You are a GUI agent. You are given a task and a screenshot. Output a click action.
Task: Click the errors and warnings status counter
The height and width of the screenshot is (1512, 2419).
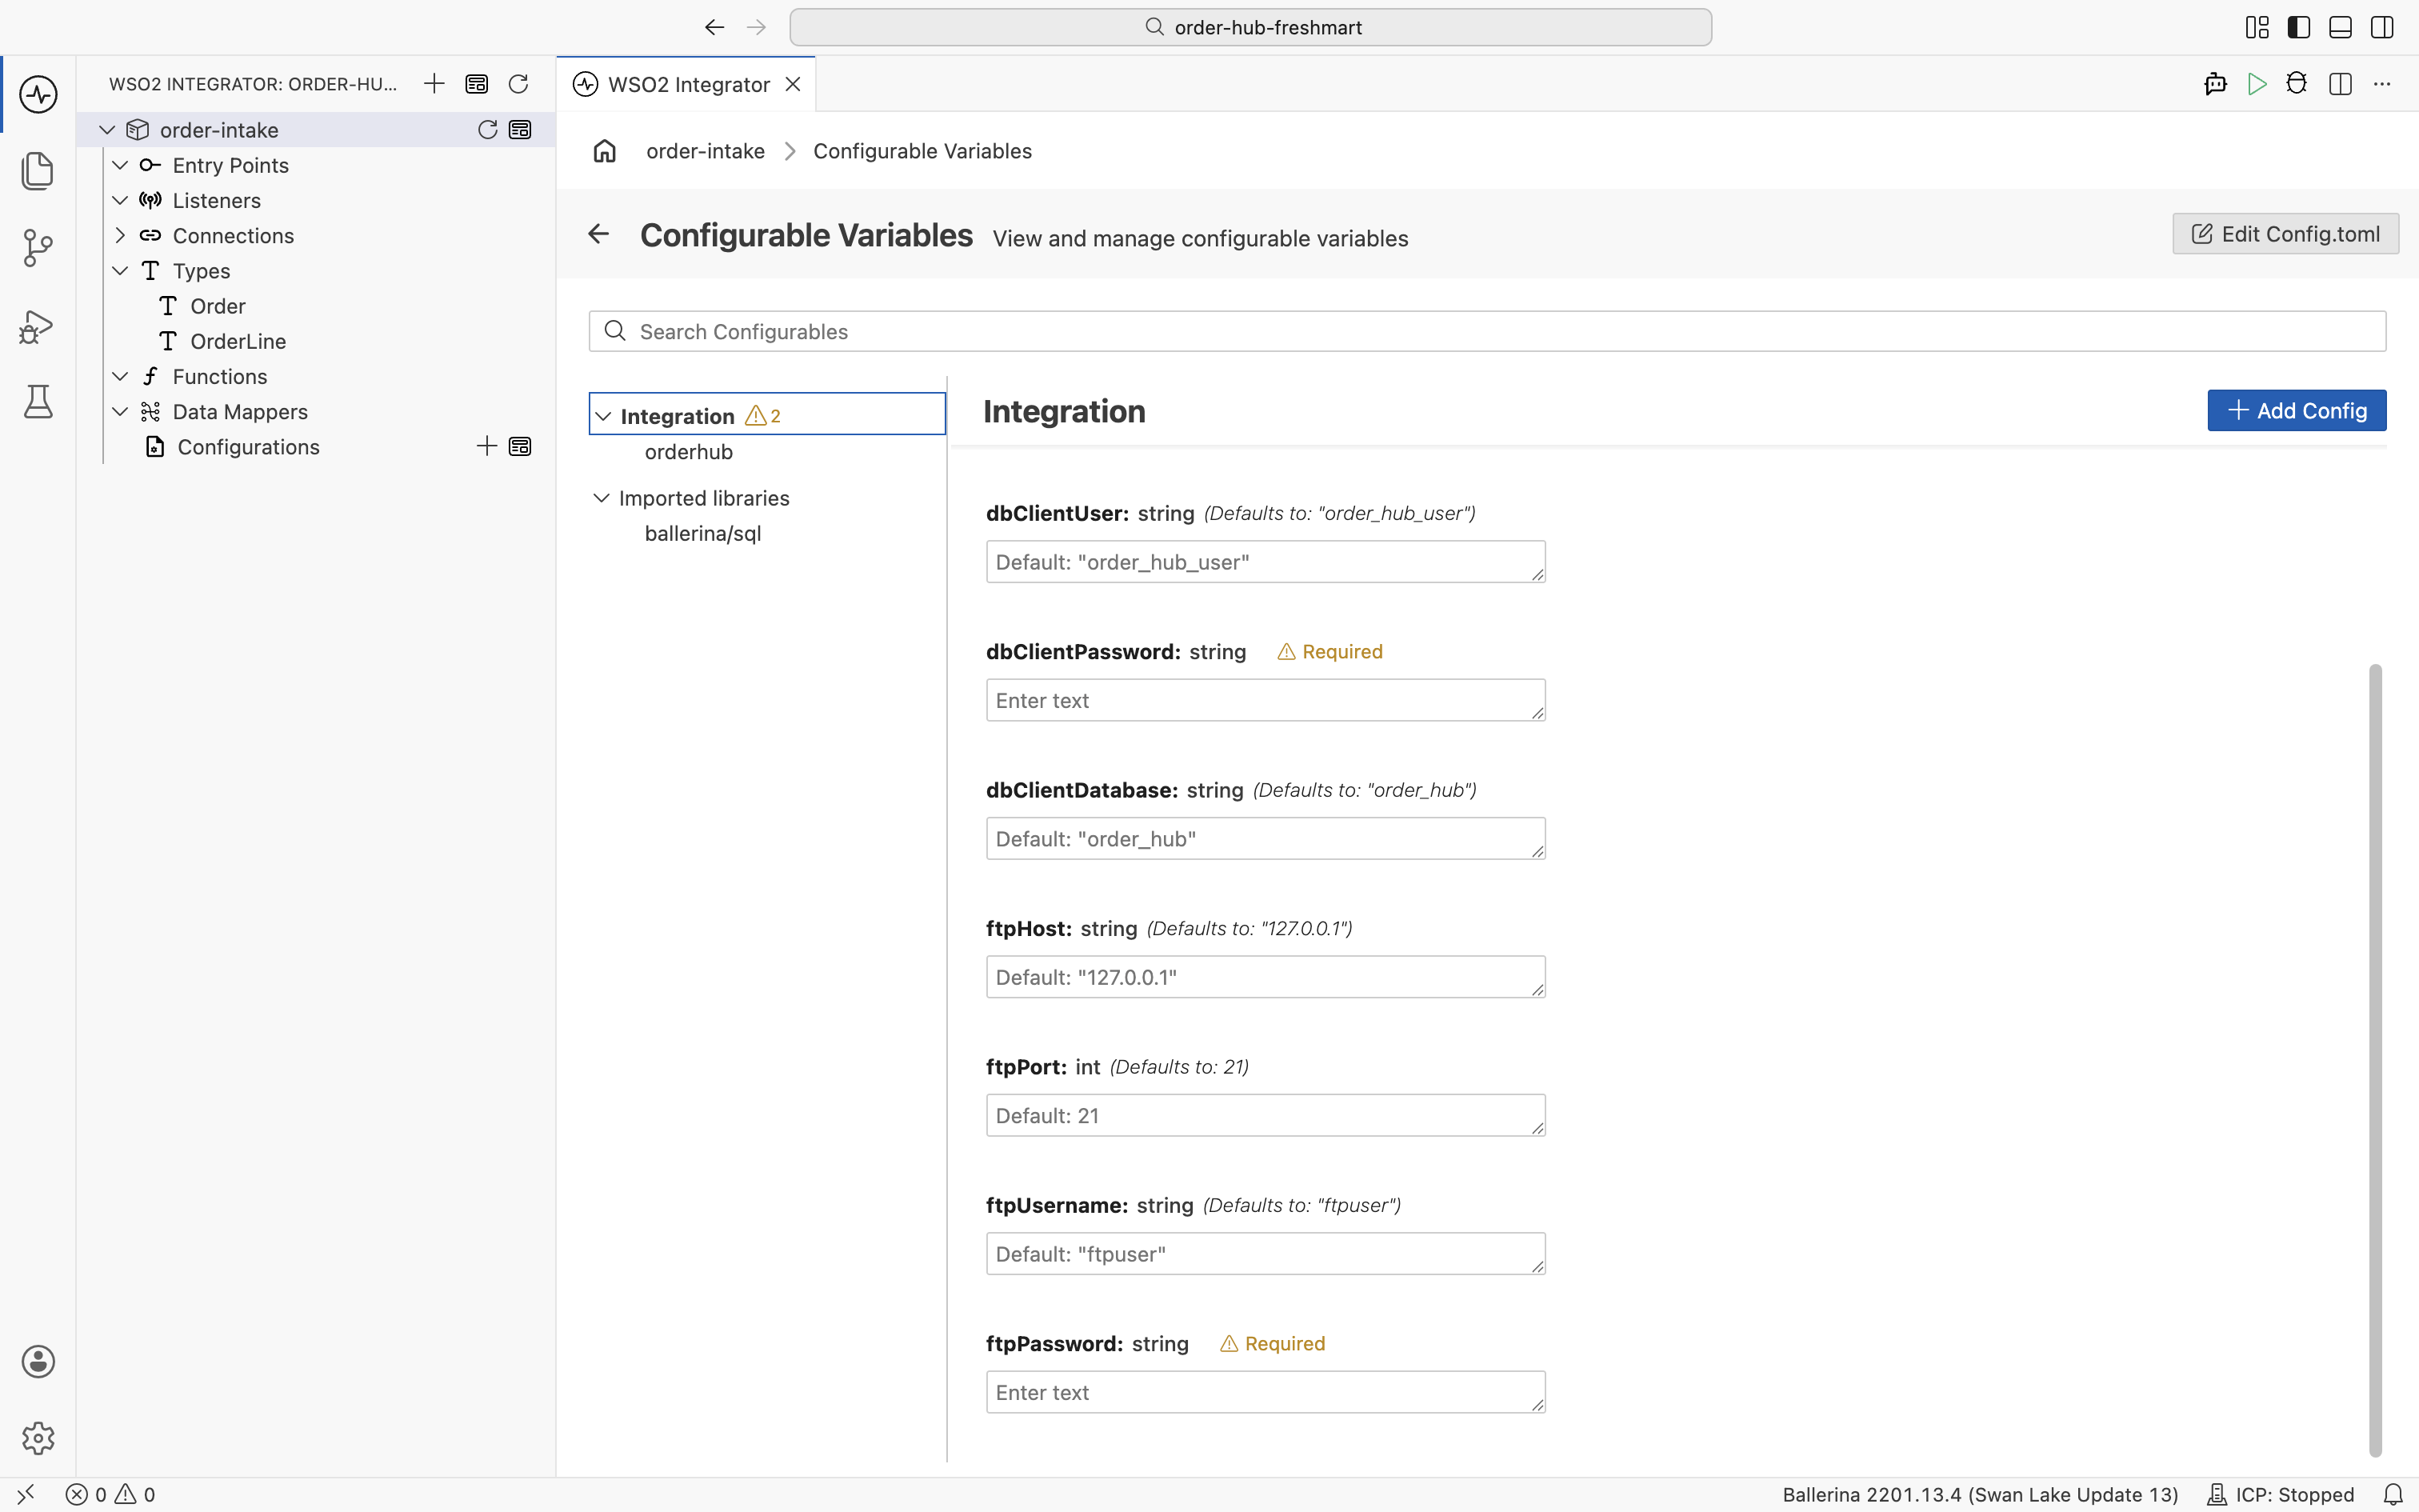tap(111, 1494)
